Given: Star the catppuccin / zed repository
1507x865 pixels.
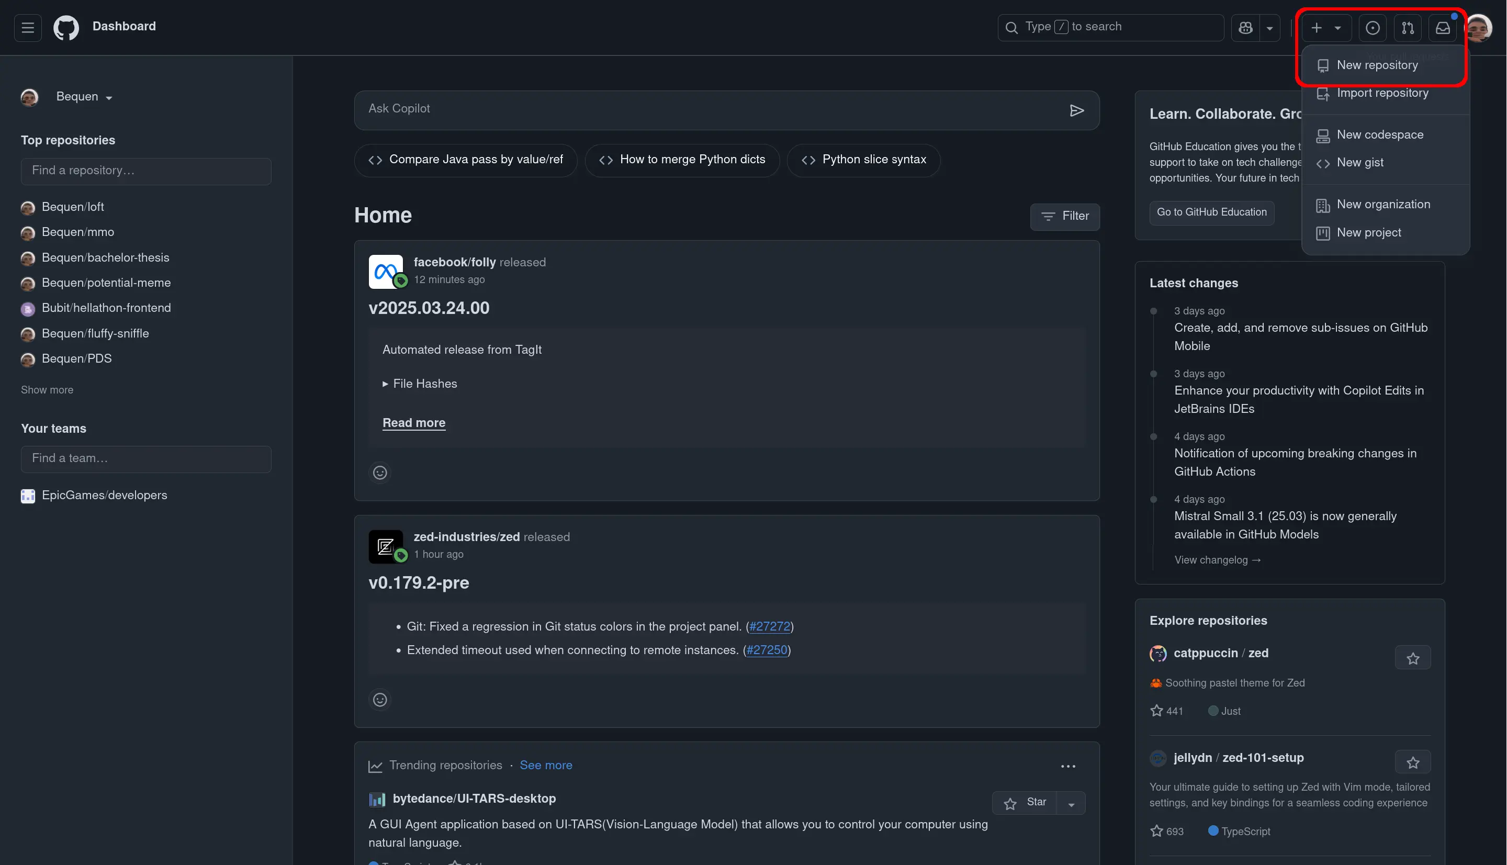Looking at the screenshot, I should click(x=1413, y=658).
